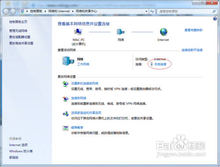Screen dimensions: 220x167
Task: Open 更改高级共享设置 link
Action: (x=21, y=44)
